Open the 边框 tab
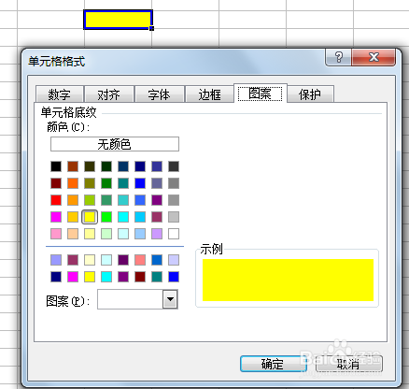Viewport: 409px width, 389px height. [209, 94]
